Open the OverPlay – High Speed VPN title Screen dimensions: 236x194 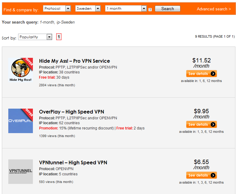click(x=72, y=112)
